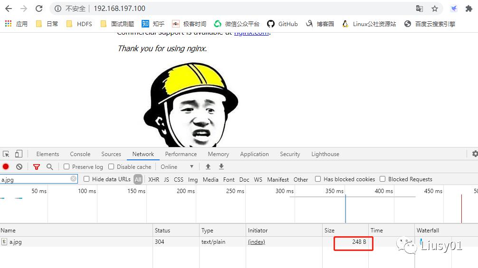Enable the Preserve log checkbox

click(x=67, y=166)
